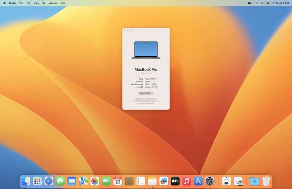
Task: Open the Notes app in Dock
Action: tap(152, 181)
